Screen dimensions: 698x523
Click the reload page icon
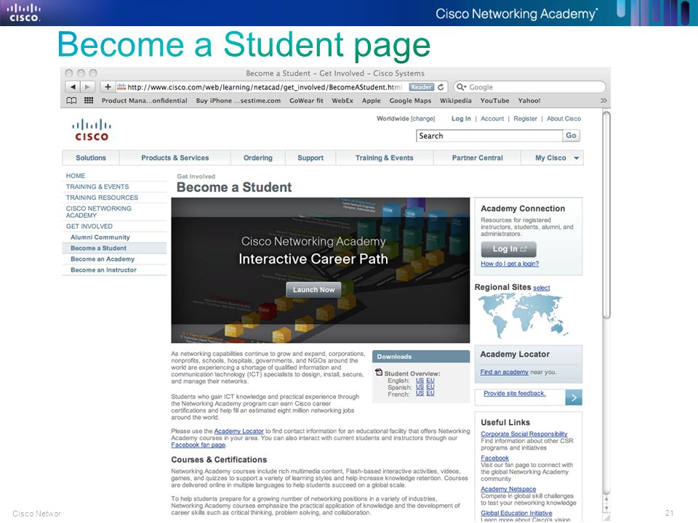(x=441, y=87)
